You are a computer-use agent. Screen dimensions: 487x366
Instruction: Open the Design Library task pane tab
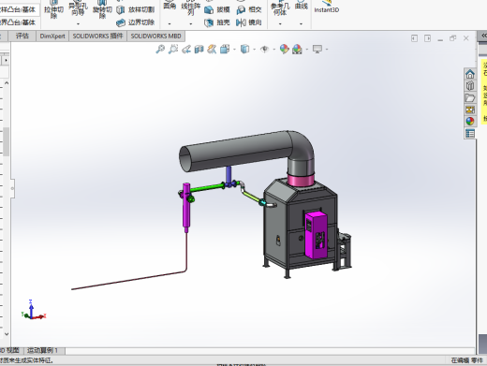[x=470, y=86]
